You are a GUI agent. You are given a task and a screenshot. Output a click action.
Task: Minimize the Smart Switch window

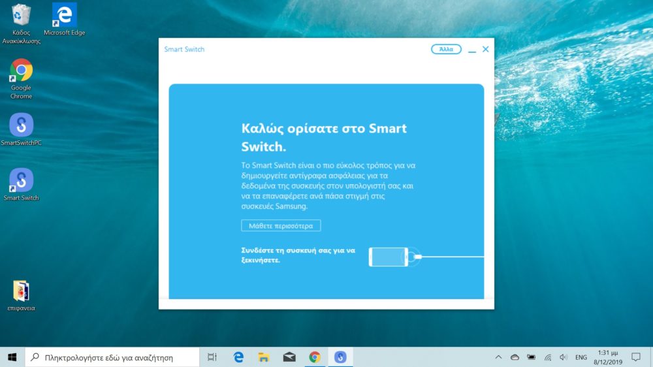(471, 49)
